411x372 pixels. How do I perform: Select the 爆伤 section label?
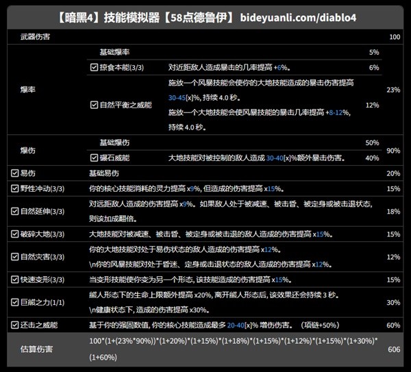tap(28, 150)
